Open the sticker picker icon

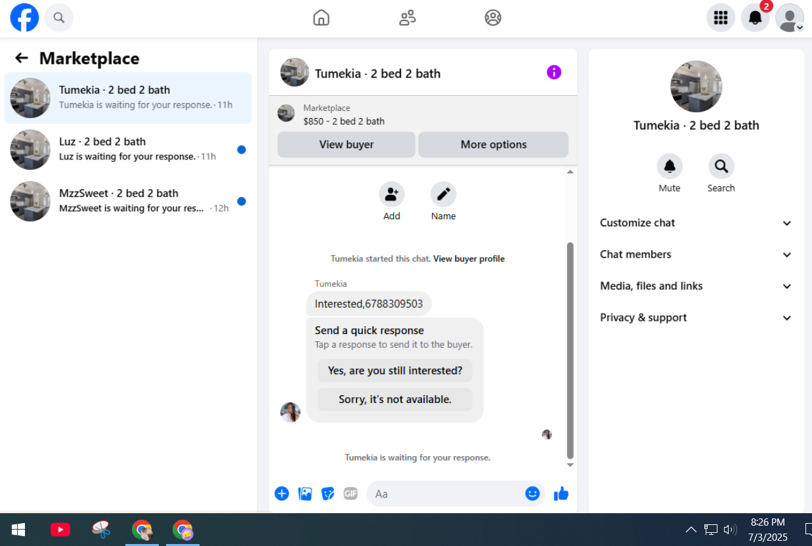328,493
